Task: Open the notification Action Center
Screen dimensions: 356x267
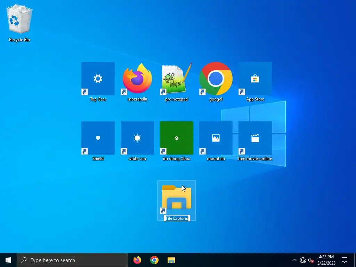Action: [x=345, y=260]
